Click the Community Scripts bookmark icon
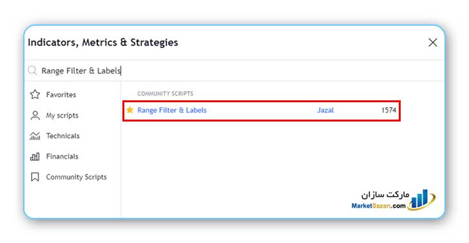 [35, 177]
